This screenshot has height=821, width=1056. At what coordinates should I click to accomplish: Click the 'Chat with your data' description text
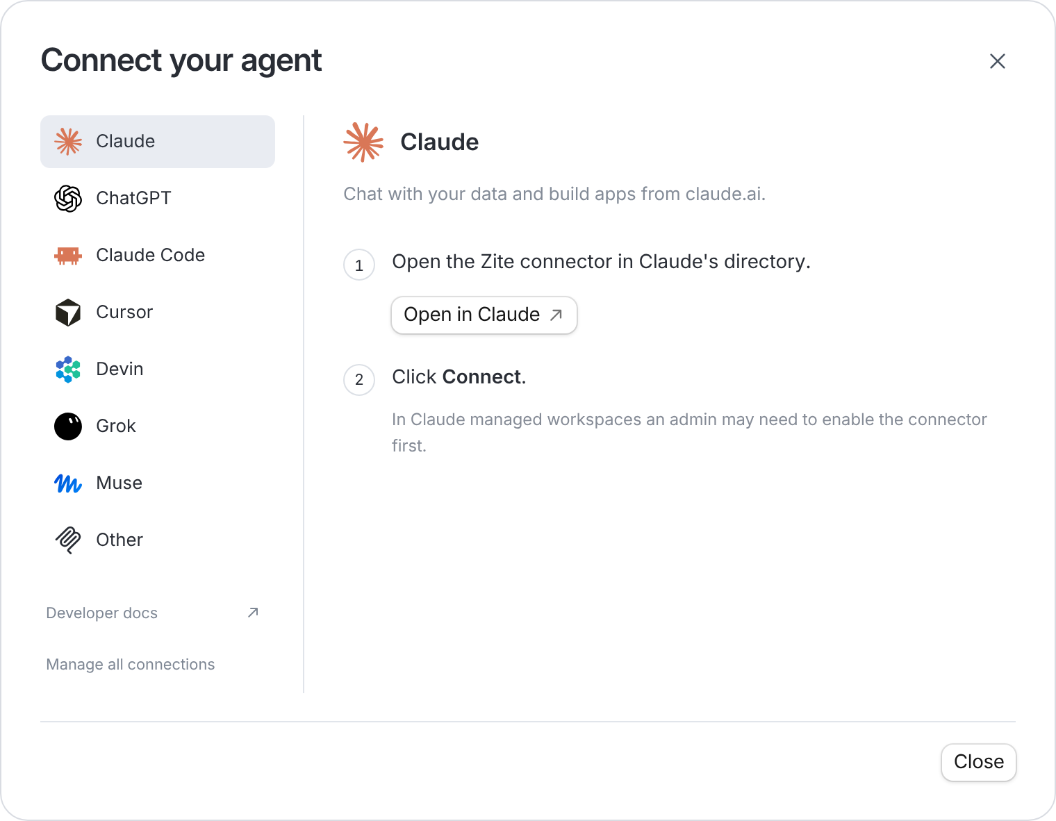click(554, 194)
